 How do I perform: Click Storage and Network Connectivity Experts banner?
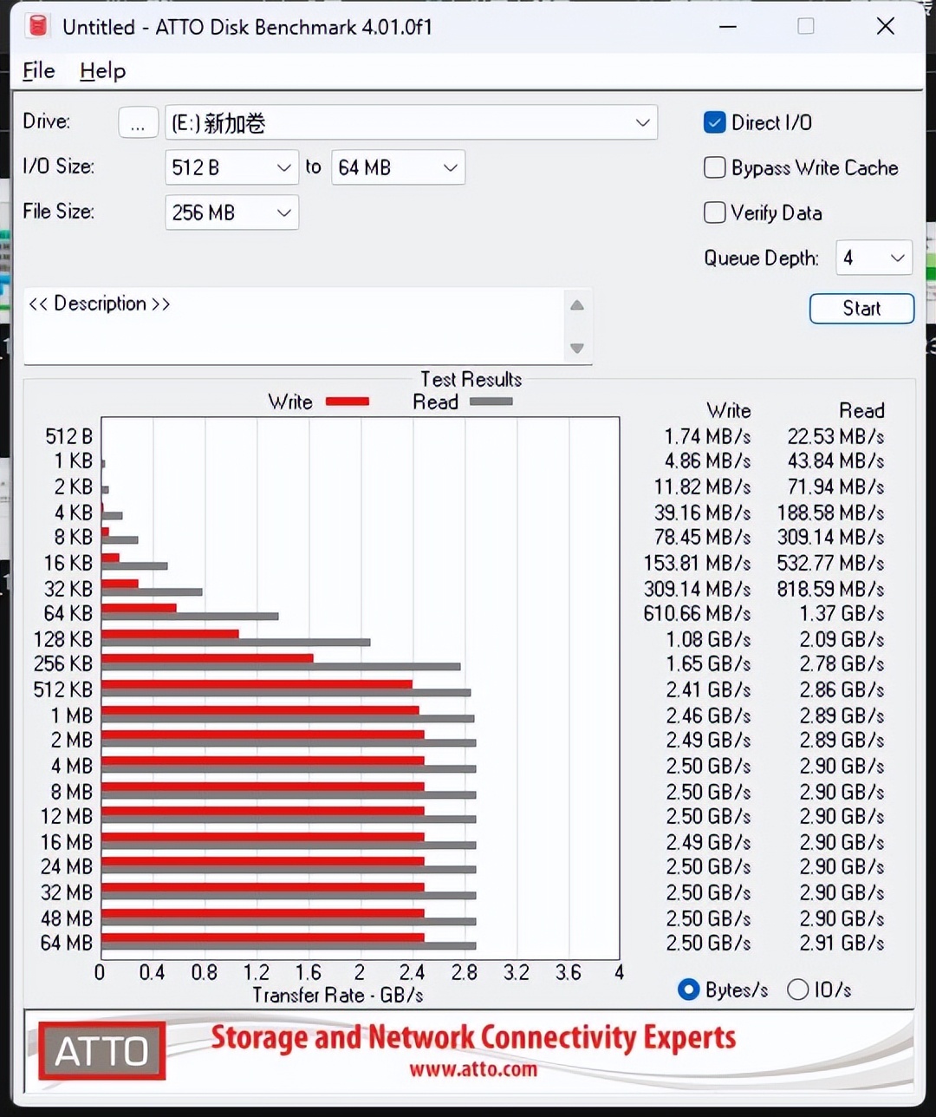click(x=473, y=1037)
